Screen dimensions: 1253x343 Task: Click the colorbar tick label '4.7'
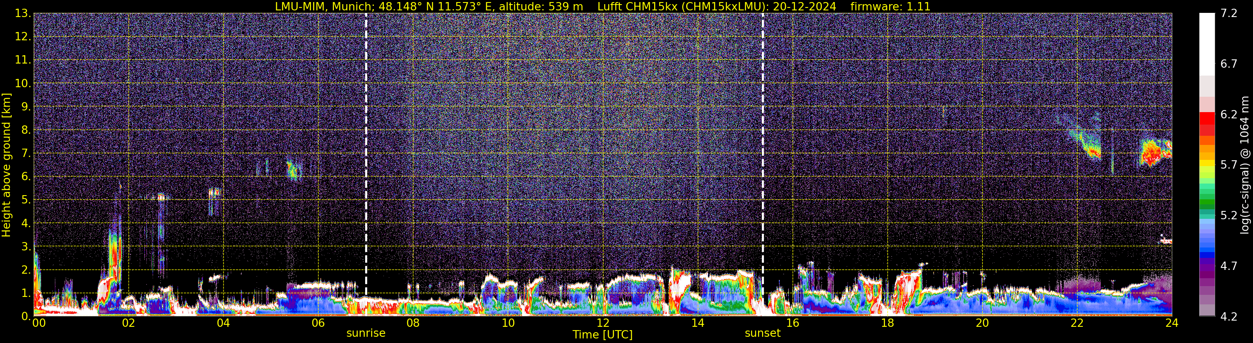[1229, 266]
